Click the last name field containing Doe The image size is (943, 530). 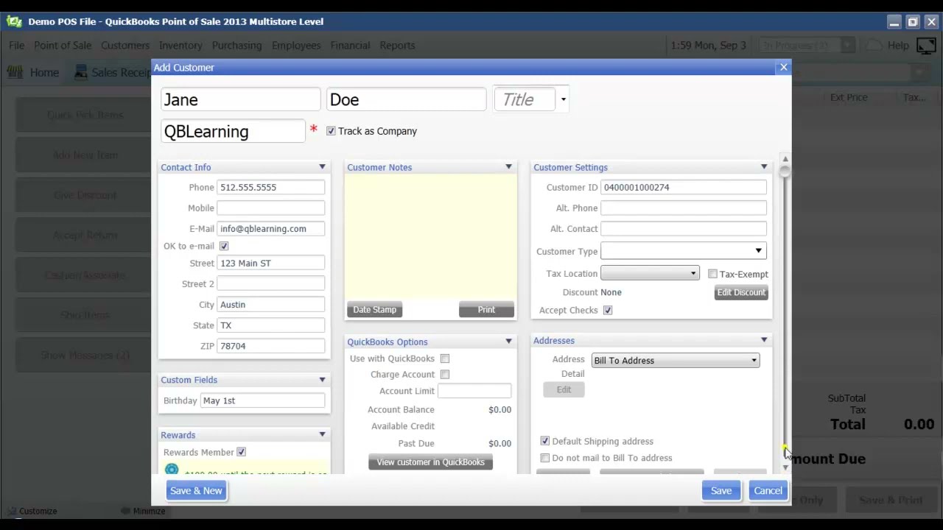click(x=406, y=99)
